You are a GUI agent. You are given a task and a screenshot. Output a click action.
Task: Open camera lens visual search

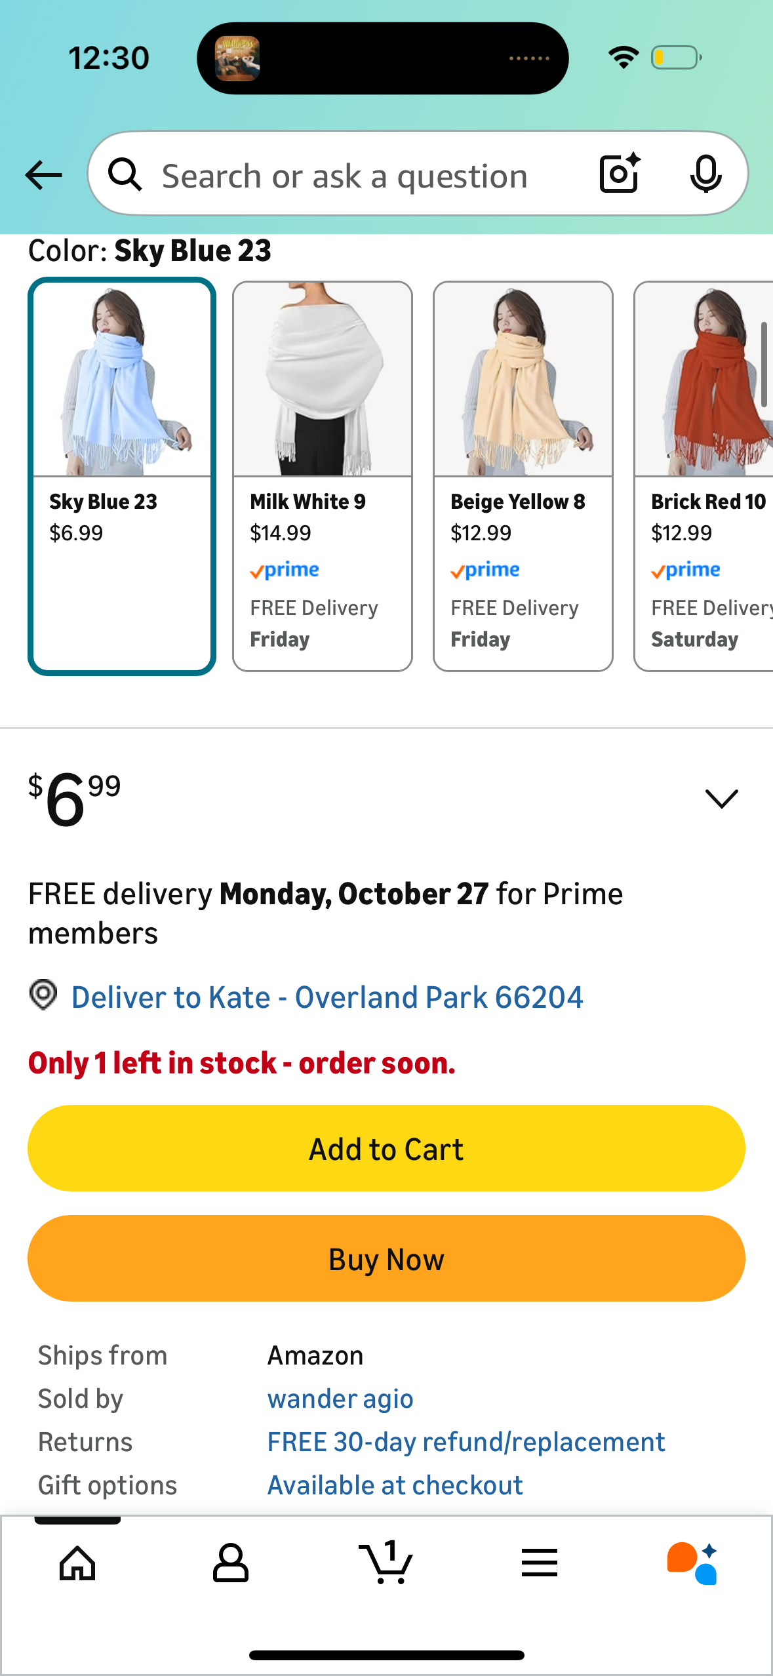tap(619, 174)
